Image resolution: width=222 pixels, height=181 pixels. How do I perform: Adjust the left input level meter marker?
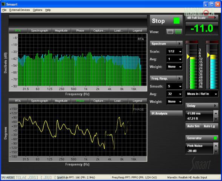click(x=188, y=56)
